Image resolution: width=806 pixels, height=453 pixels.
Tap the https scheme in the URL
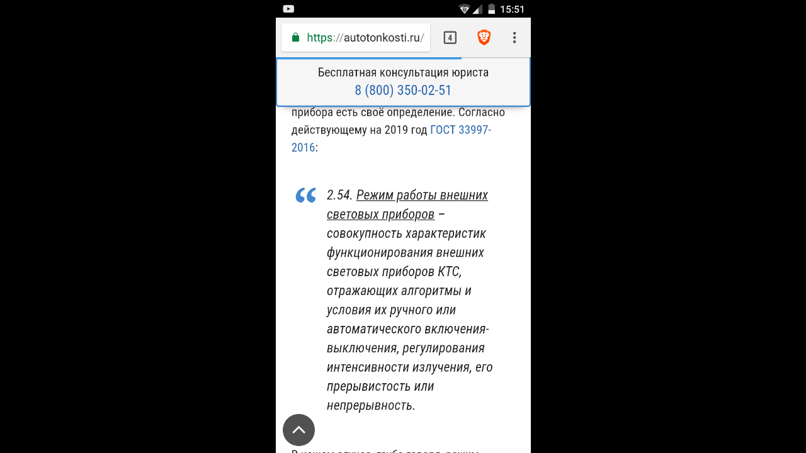[x=319, y=38]
